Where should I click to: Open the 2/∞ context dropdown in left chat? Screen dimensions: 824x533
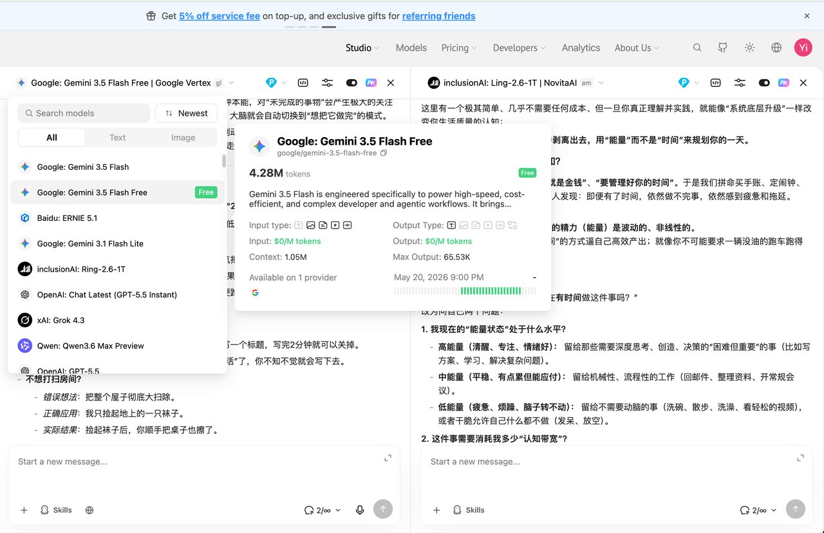coord(322,510)
